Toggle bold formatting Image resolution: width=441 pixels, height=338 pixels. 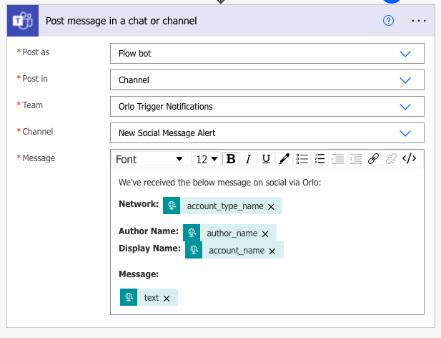tap(230, 159)
